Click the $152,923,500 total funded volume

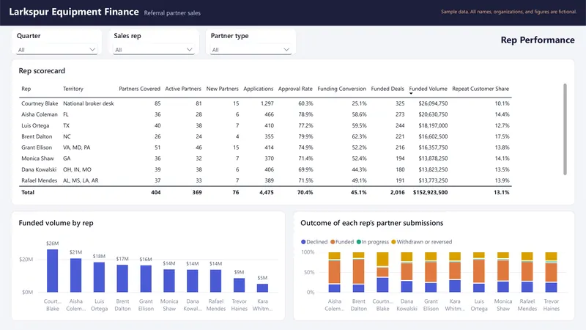click(430, 192)
